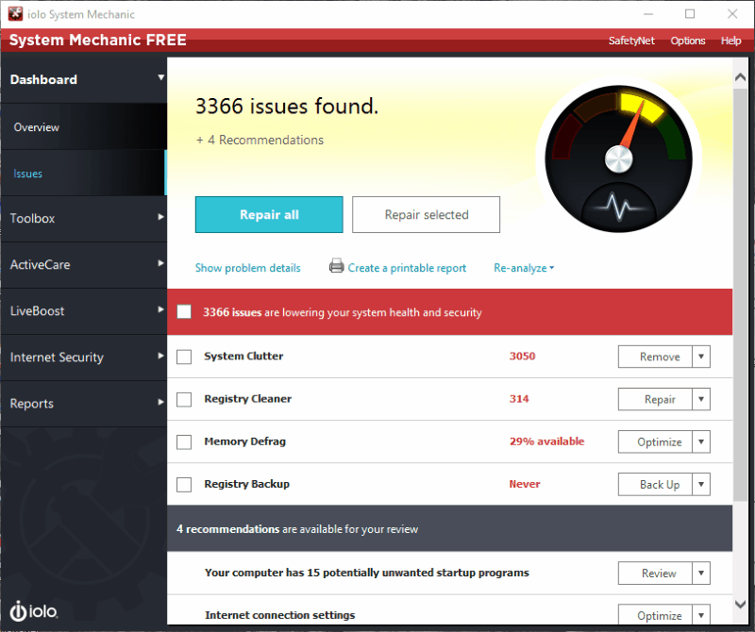Open dropdown arrow next to Remove button

click(701, 357)
